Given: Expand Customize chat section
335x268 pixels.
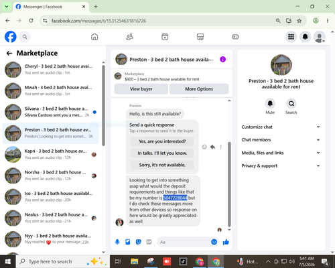Looking at the screenshot, I should click(x=281, y=127).
